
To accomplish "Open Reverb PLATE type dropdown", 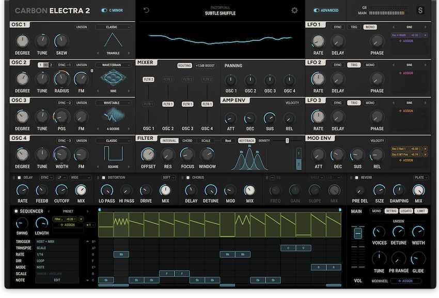I will coord(421,177).
